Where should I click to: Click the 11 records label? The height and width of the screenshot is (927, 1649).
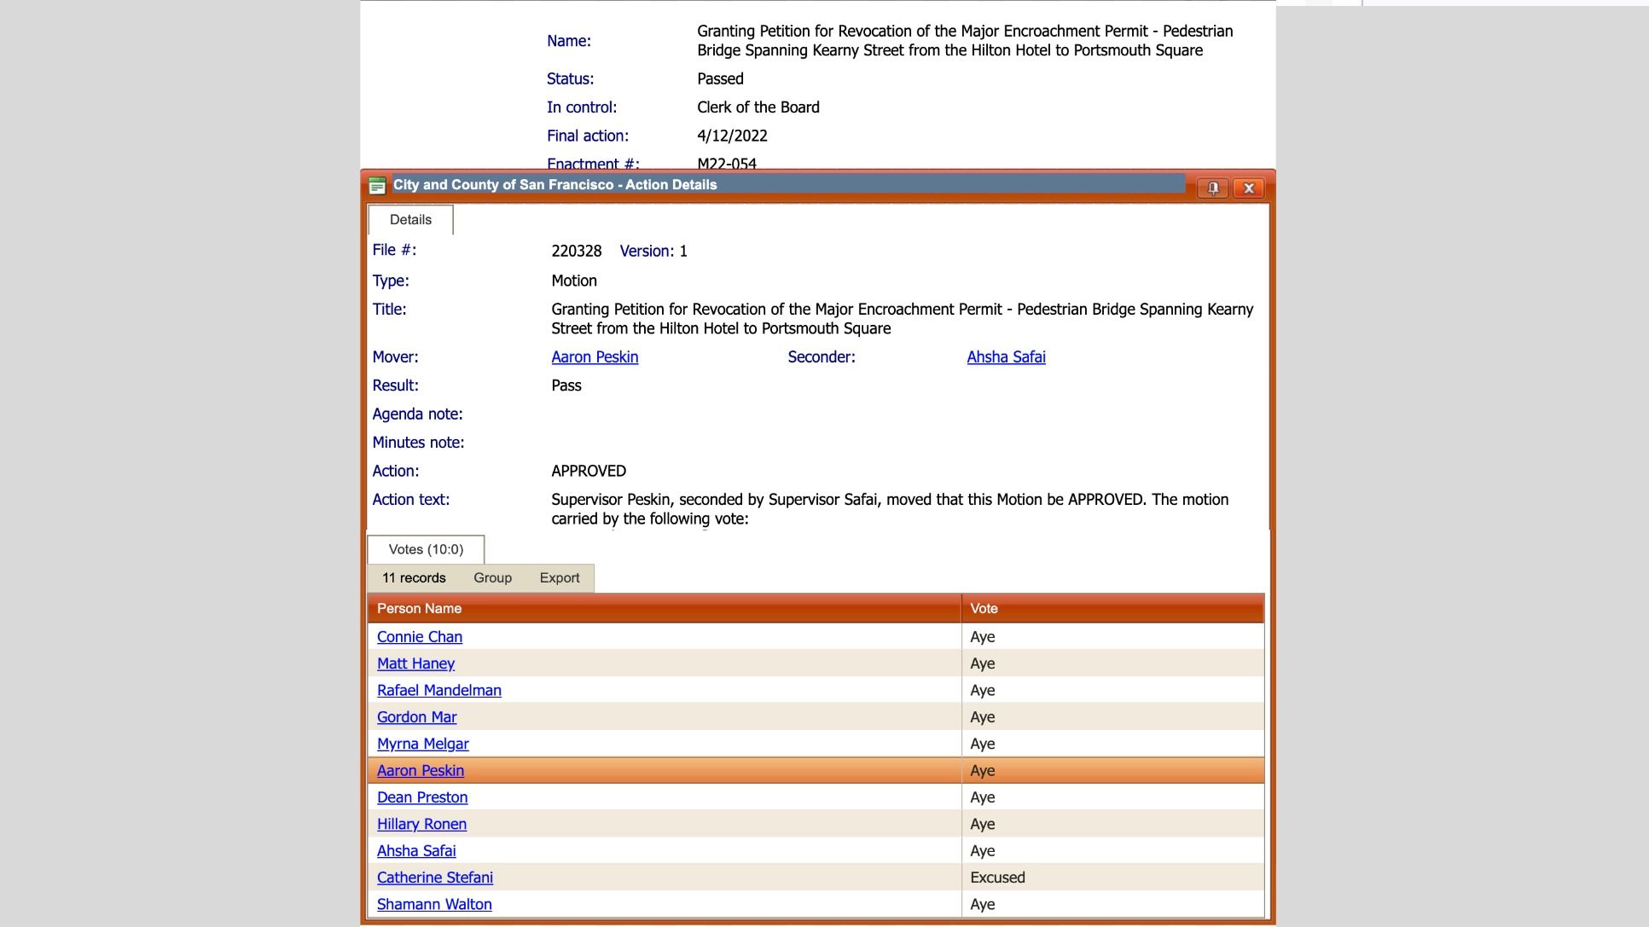(x=414, y=577)
